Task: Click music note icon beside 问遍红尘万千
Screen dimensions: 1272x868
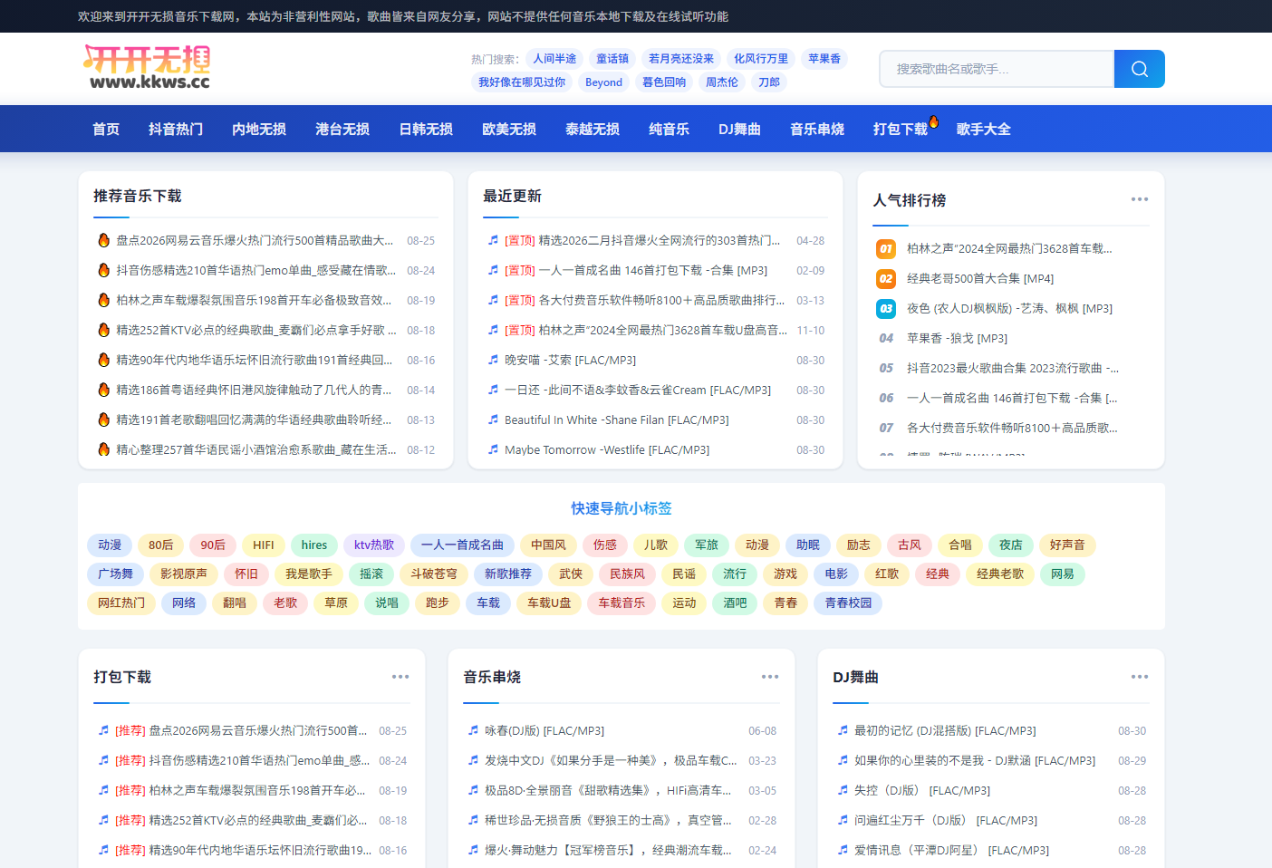Action: (843, 820)
